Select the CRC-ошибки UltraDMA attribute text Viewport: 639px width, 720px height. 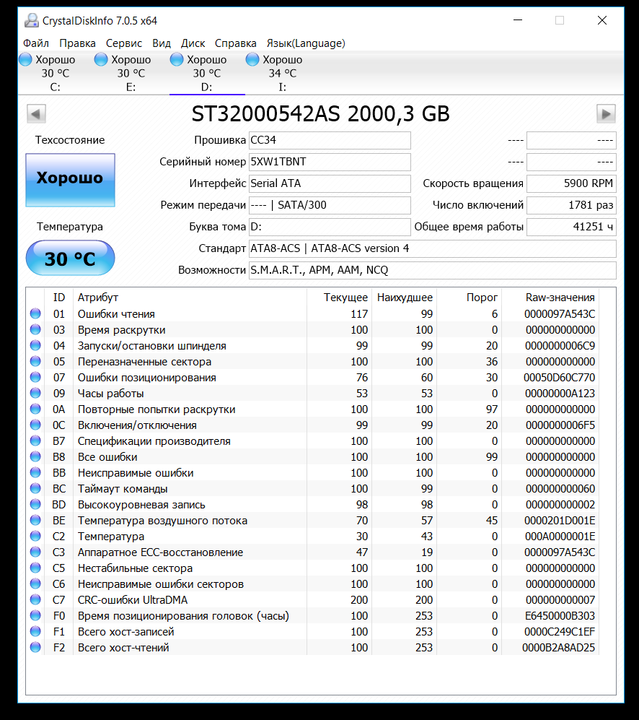(133, 600)
